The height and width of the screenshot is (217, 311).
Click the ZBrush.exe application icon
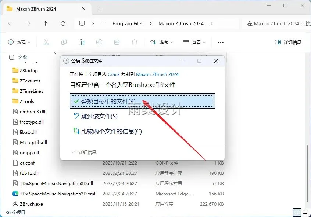pyautogui.click(x=15, y=204)
